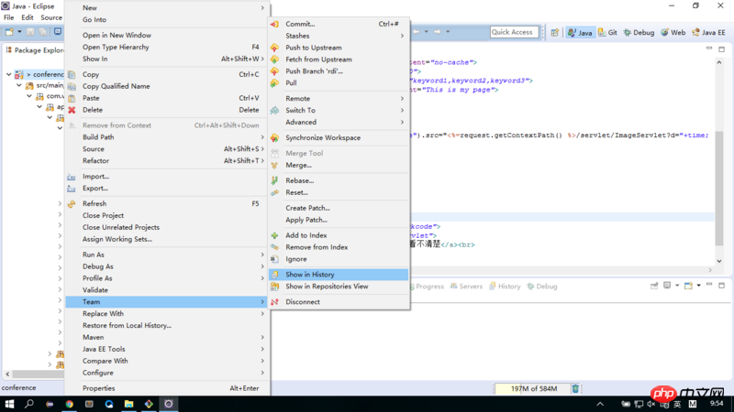Click the red Delete icon in context menu
The height and width of the screenshot is (412, 734).
pyautogui.click(x=72, y=110)
